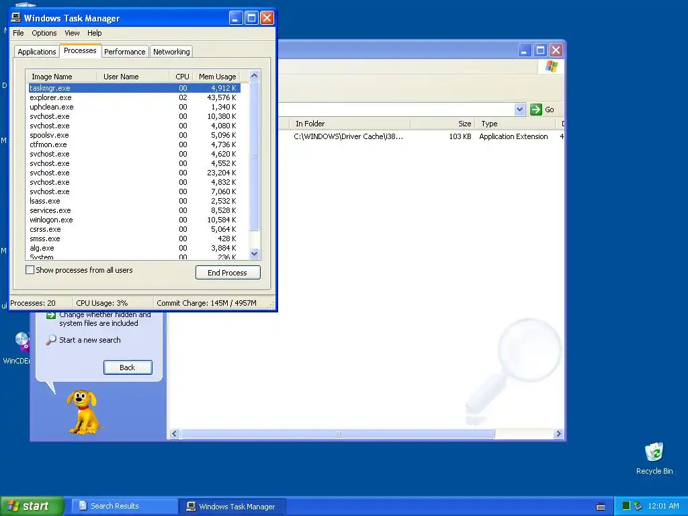The image size is (688, 516).
Task: Click the keyboard icon on the taskbar
Action: (601, 507)
